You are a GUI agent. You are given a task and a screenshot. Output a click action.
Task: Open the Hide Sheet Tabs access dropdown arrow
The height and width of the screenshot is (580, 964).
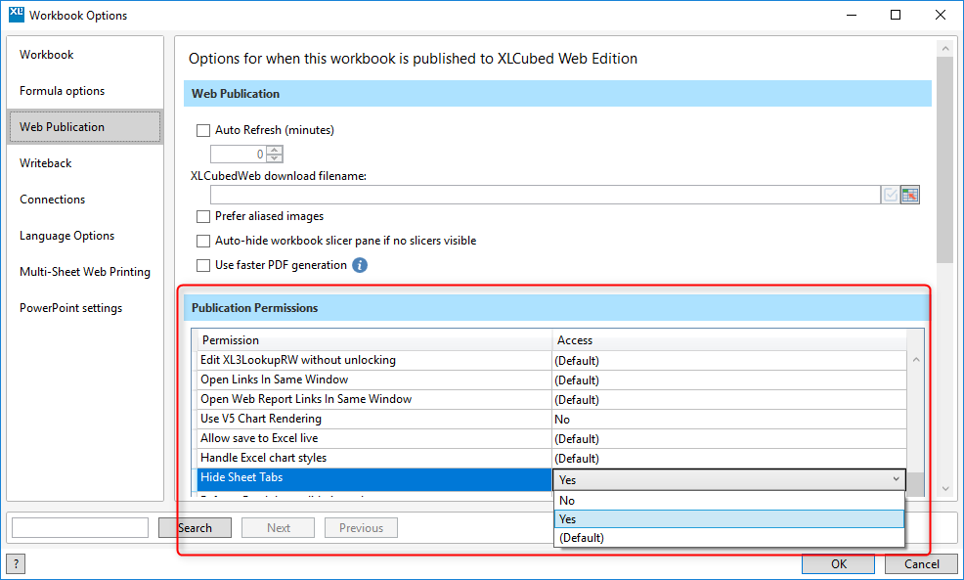click(x=896, y=479)
